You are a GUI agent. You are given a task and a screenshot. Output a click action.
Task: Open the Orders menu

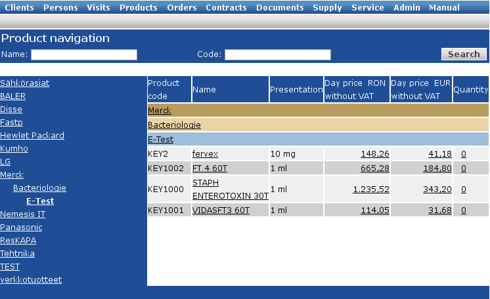coord(182,7)
